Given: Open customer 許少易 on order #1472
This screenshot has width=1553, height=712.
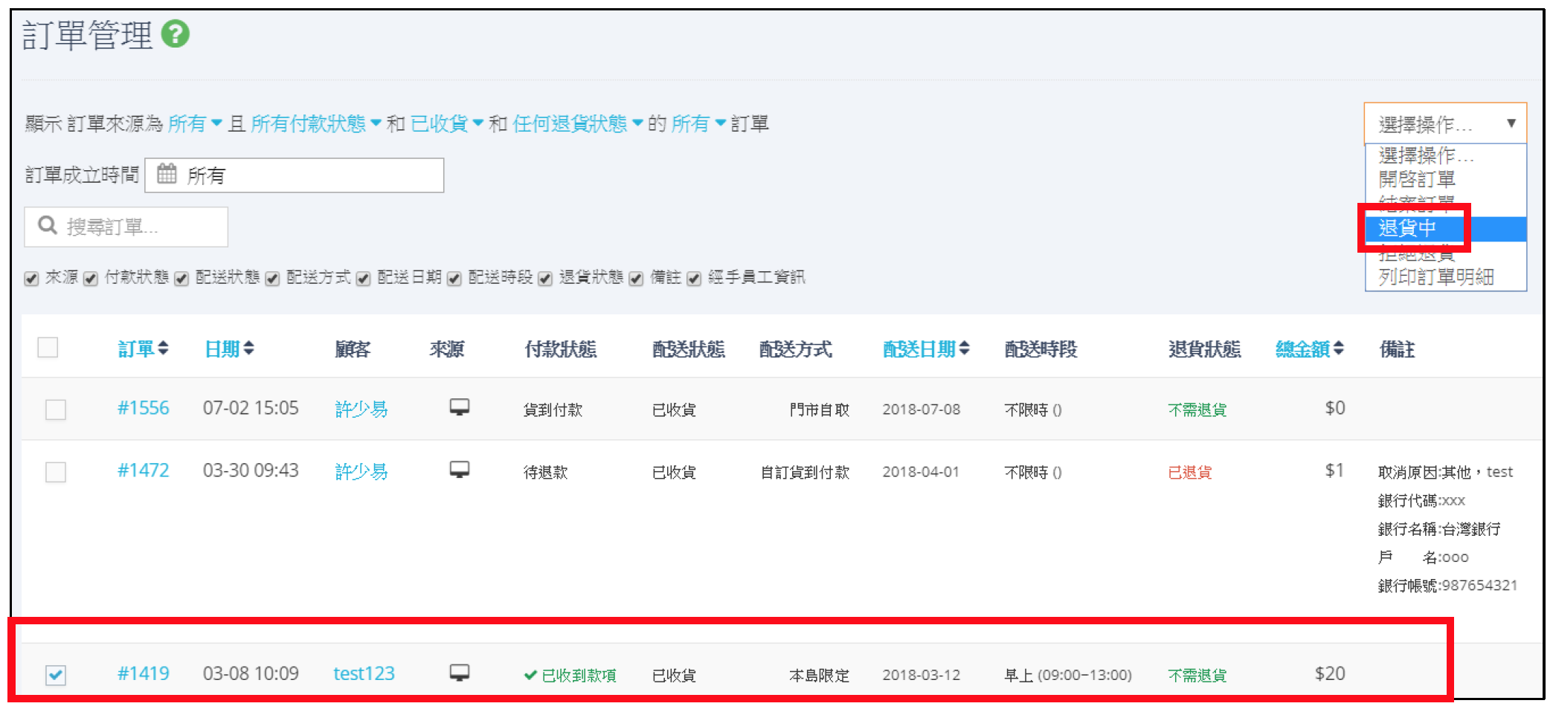Looking at the screenshot, I should [x=361, y=471].
